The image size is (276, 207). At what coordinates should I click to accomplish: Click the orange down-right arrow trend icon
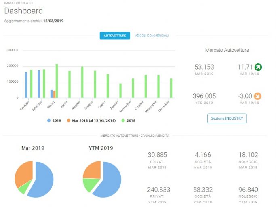point(257,96)
